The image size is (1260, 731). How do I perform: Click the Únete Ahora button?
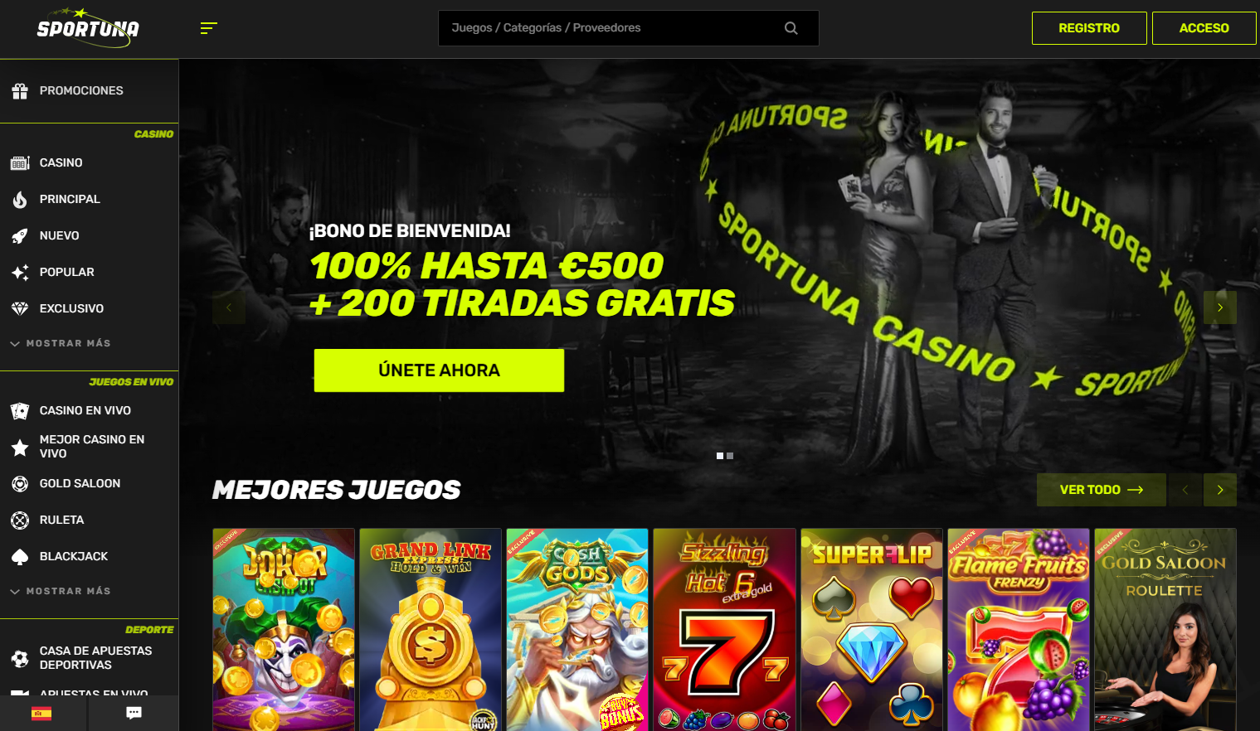click(439, 370)
